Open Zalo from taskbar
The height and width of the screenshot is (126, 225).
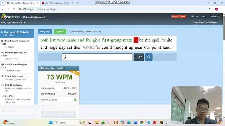click(167, 123)
